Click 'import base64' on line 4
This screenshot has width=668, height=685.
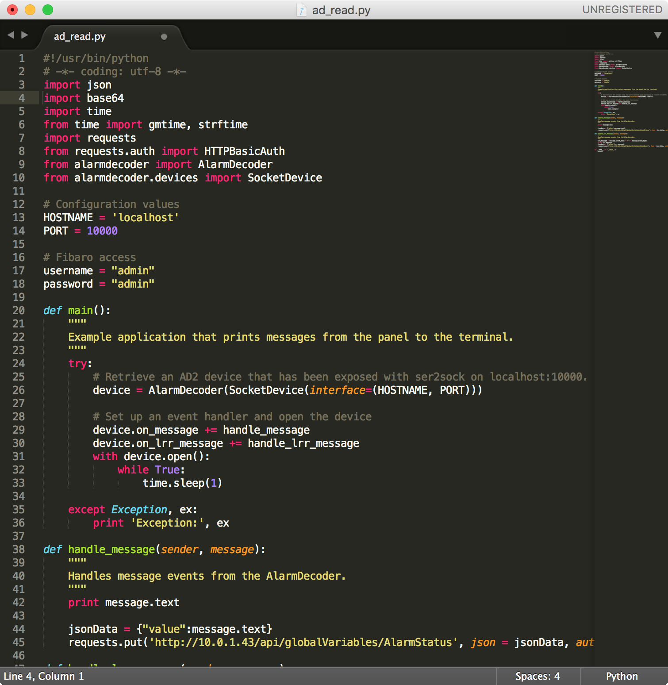pos(84,98)
